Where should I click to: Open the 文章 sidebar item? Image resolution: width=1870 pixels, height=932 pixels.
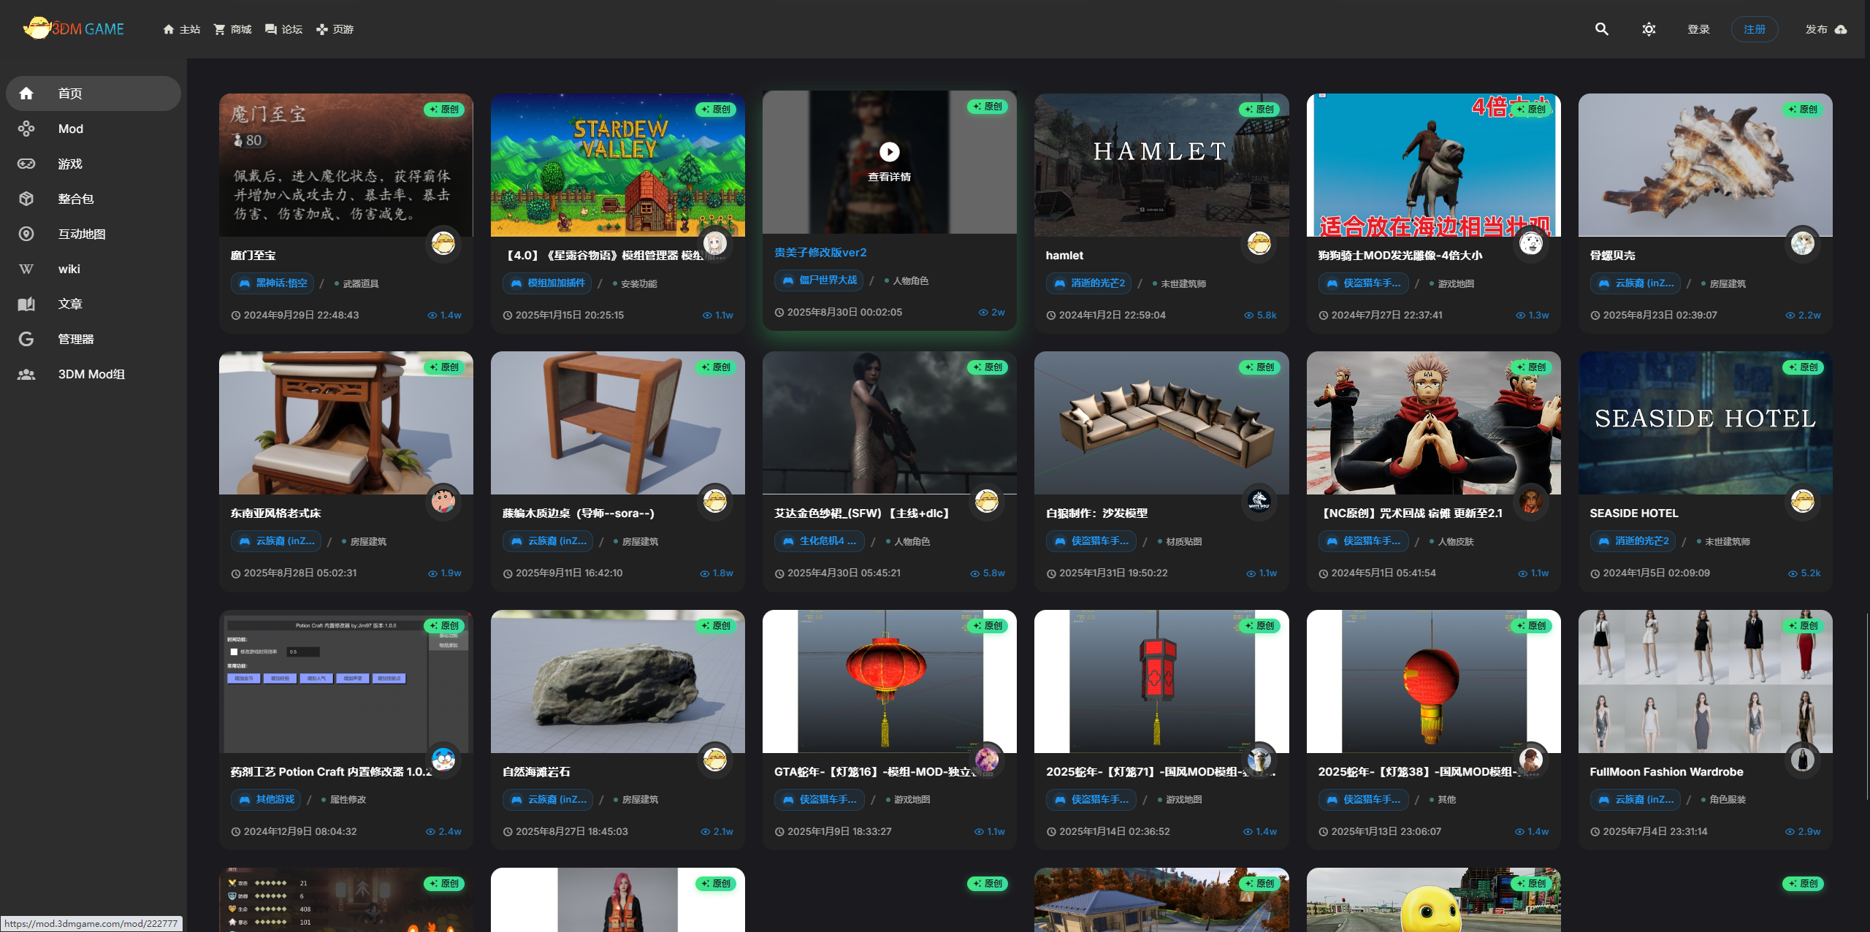pyautogui.click(x=70, y=304)
